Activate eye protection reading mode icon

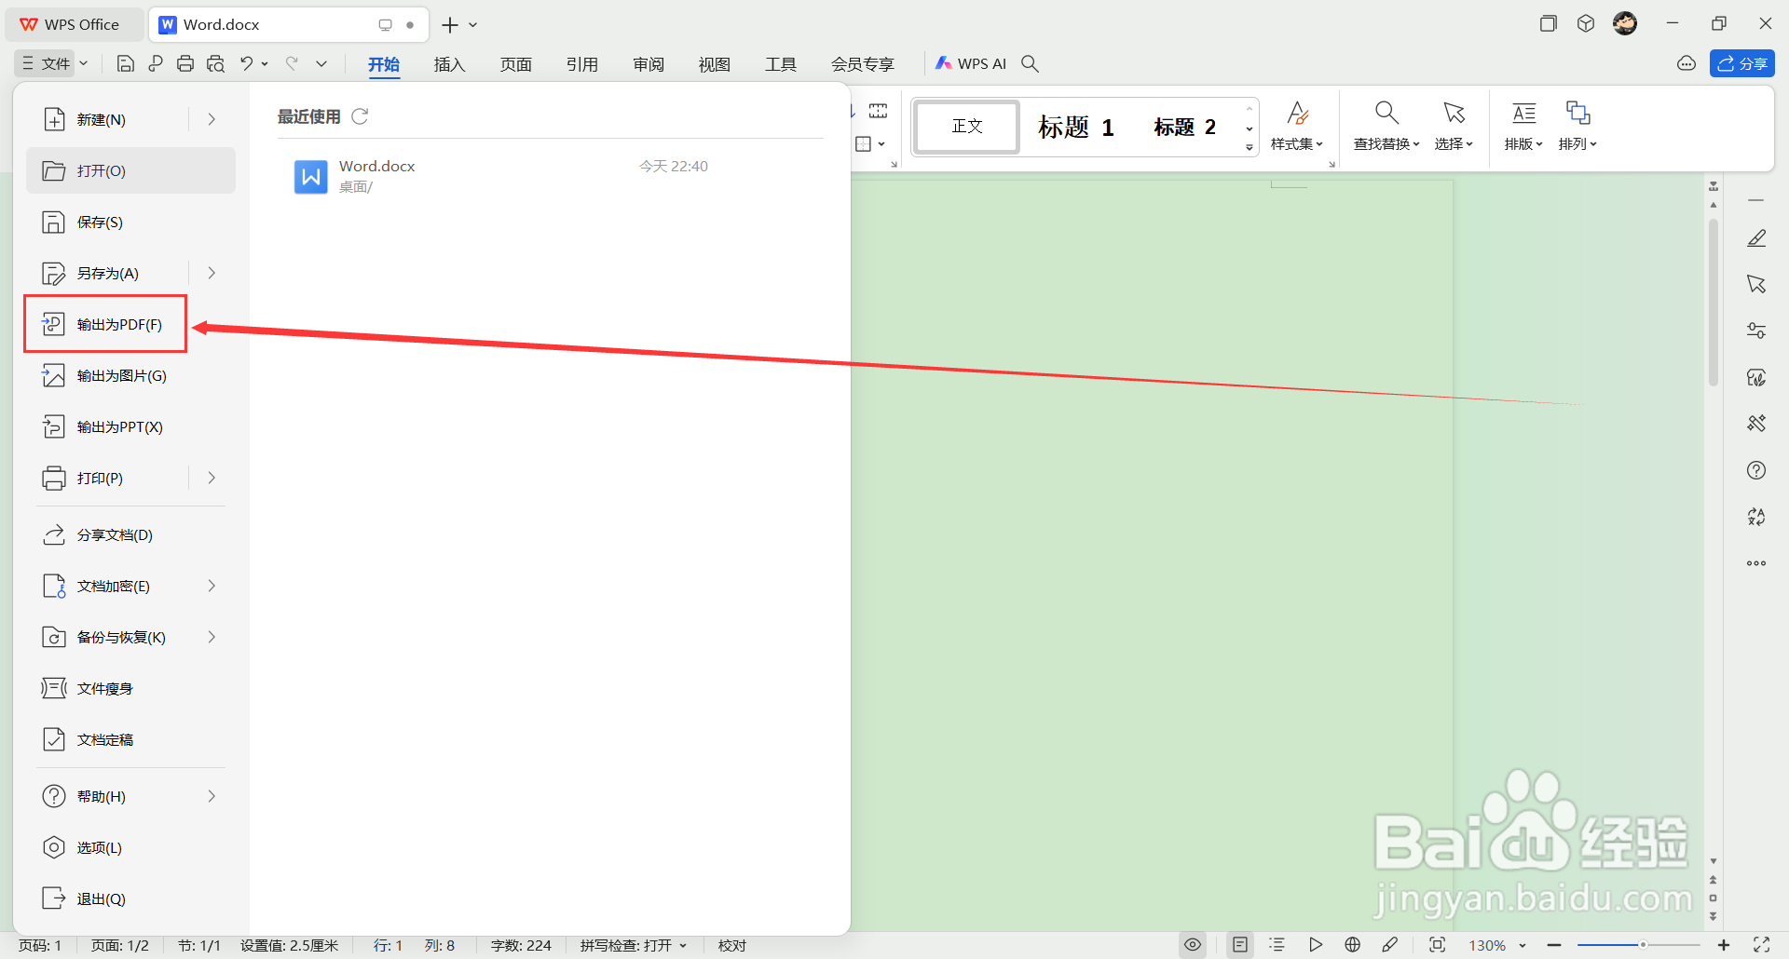1193,944
